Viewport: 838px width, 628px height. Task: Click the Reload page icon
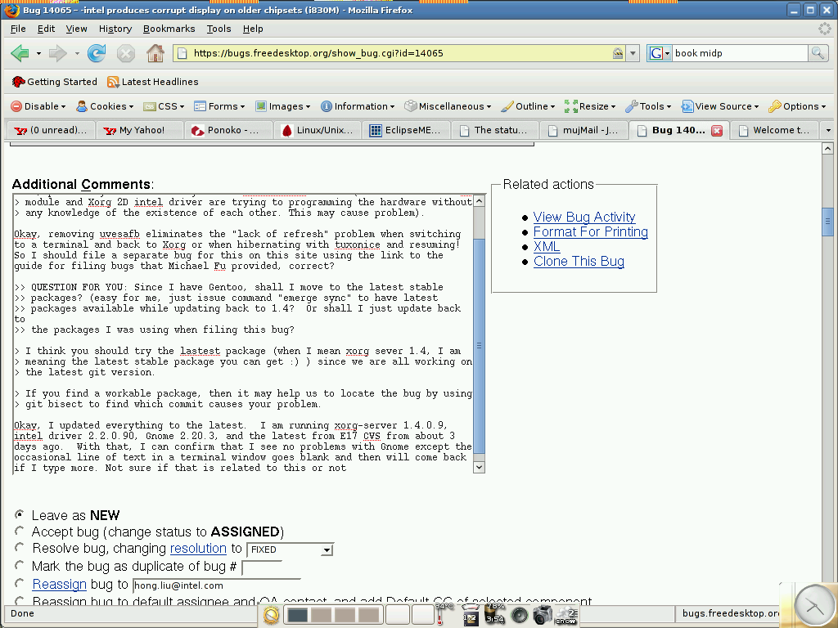coord(97,54)
